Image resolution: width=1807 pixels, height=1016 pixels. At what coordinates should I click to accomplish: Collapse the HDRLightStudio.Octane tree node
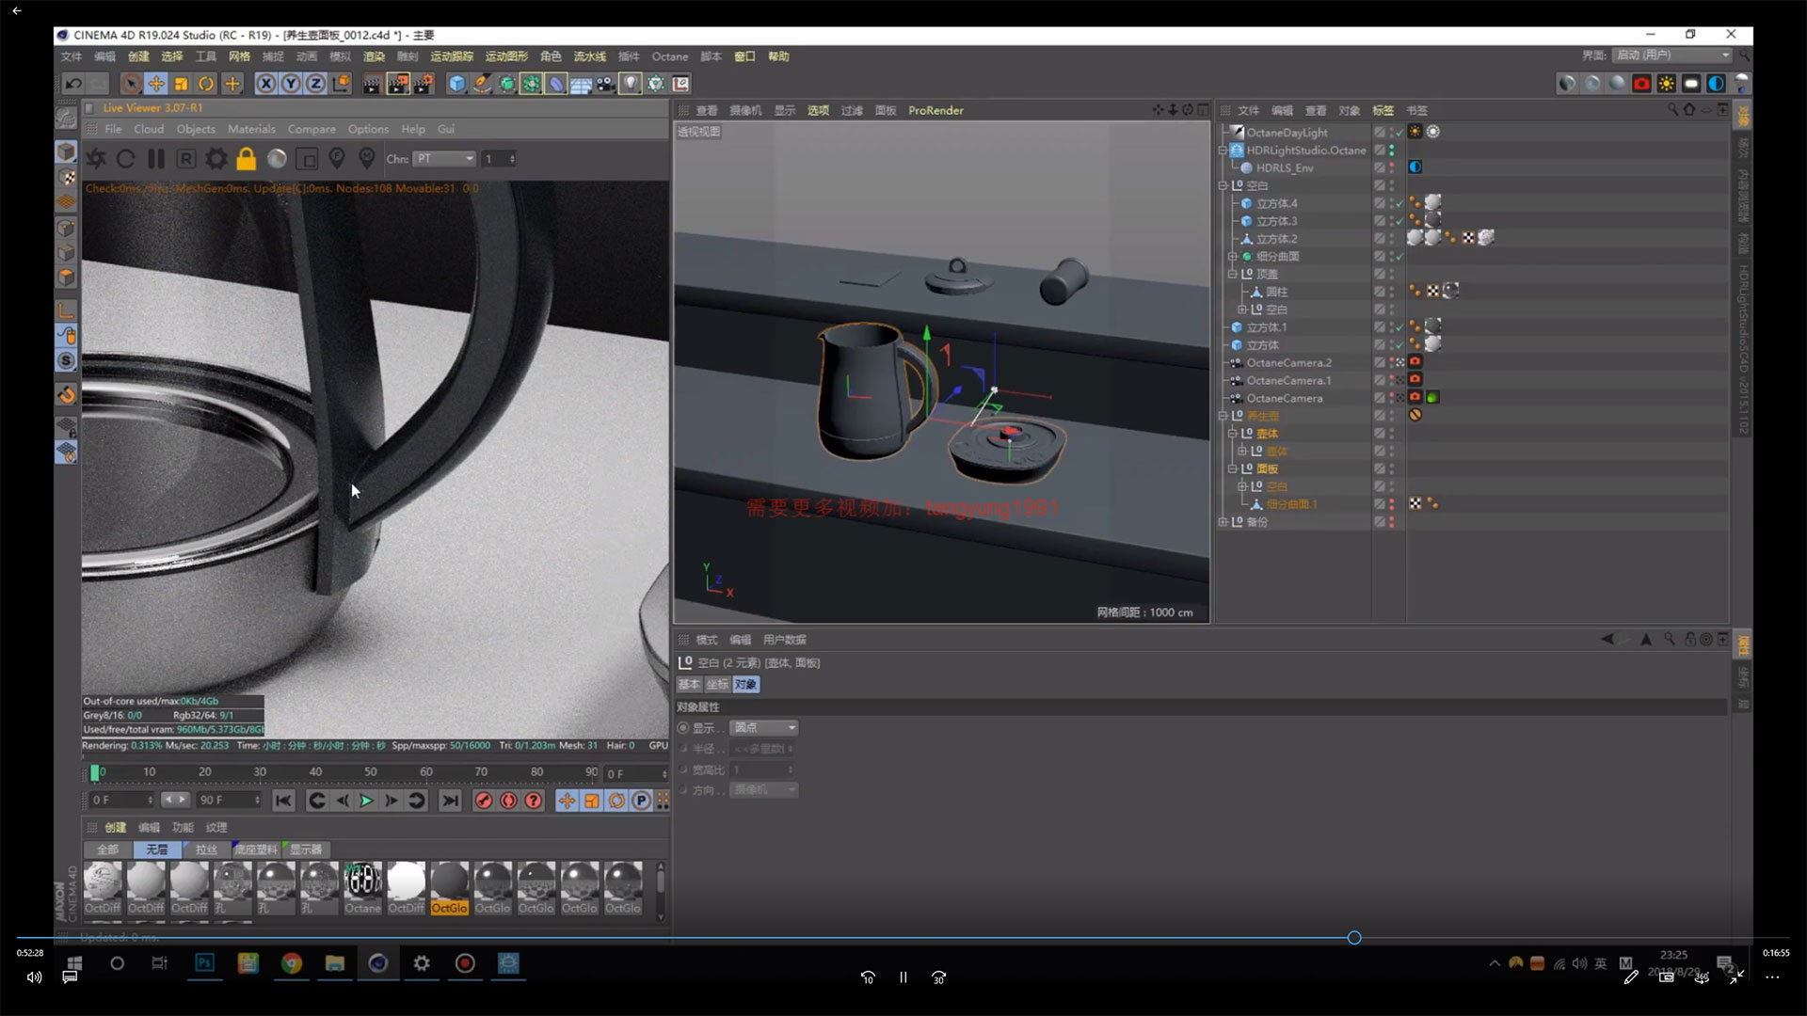click(x=1223, y=151)
